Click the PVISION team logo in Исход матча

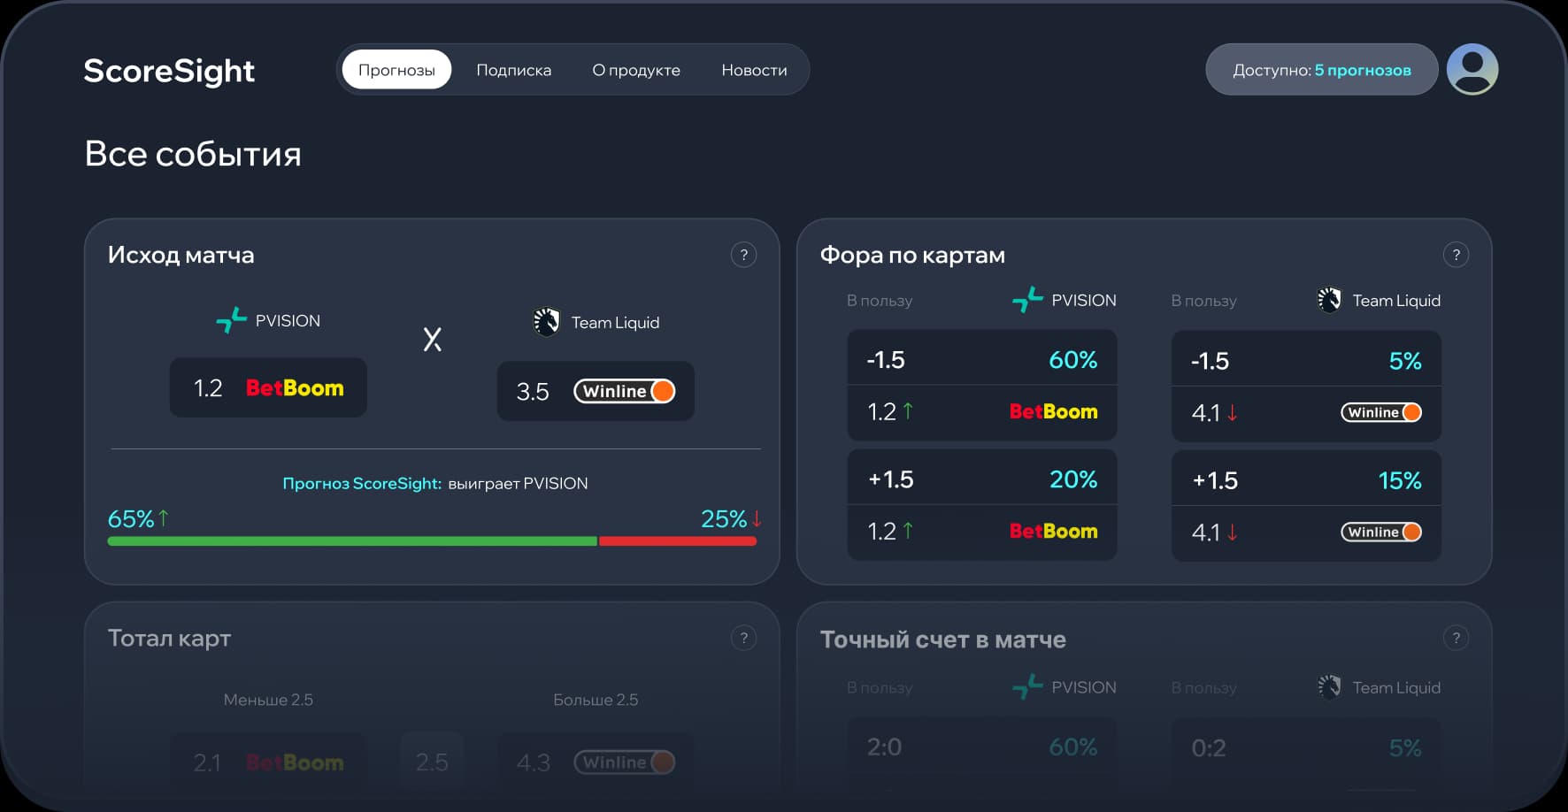pyautogui.click(x=231, y=320)
